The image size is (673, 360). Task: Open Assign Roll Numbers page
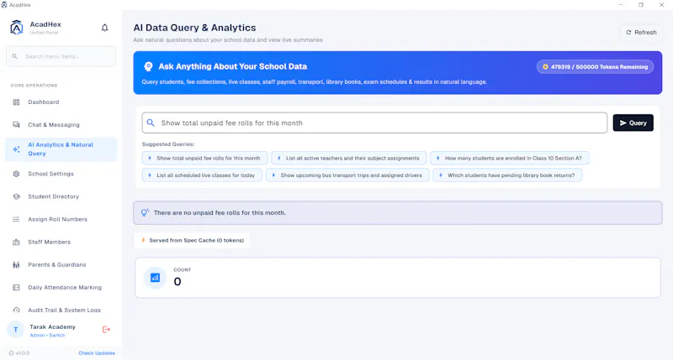61,220
